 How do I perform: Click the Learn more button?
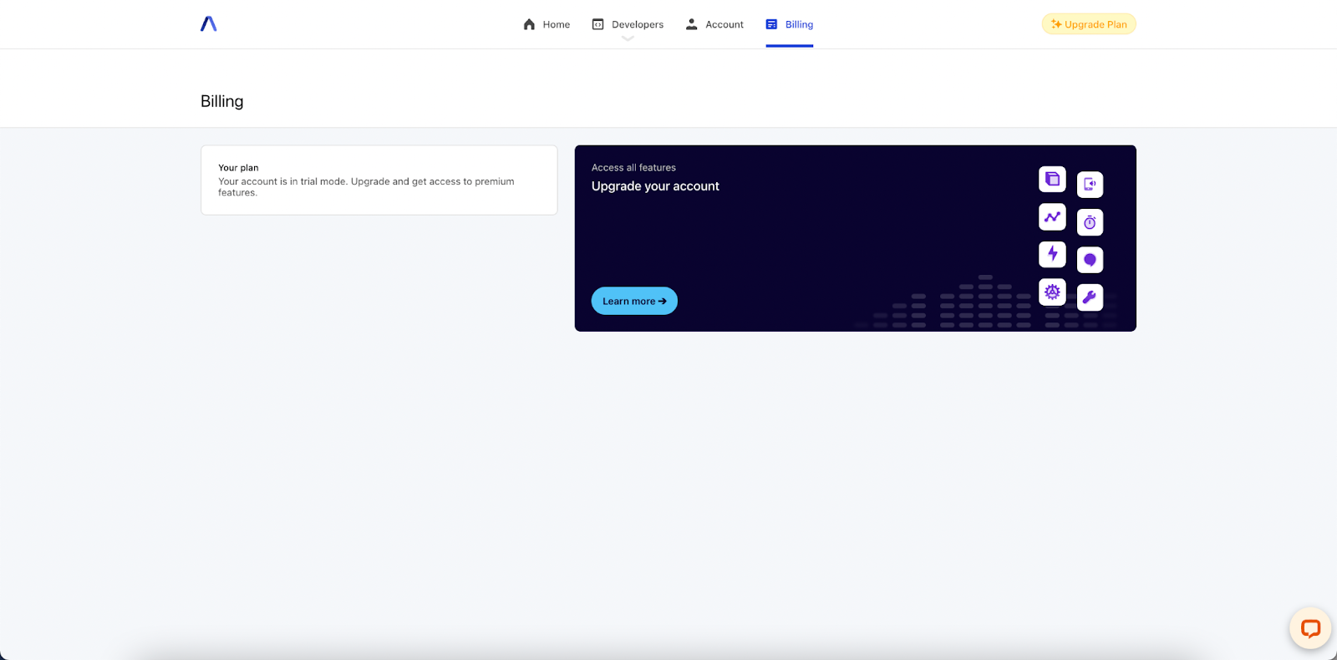(634, 301)
